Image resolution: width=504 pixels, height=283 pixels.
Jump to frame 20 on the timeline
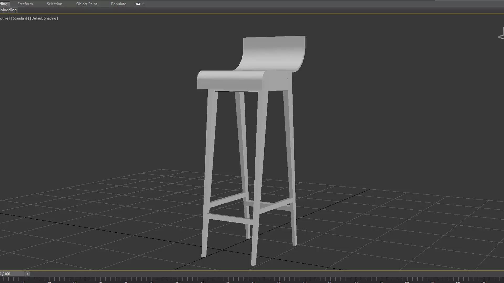click(x=100, y=281)
